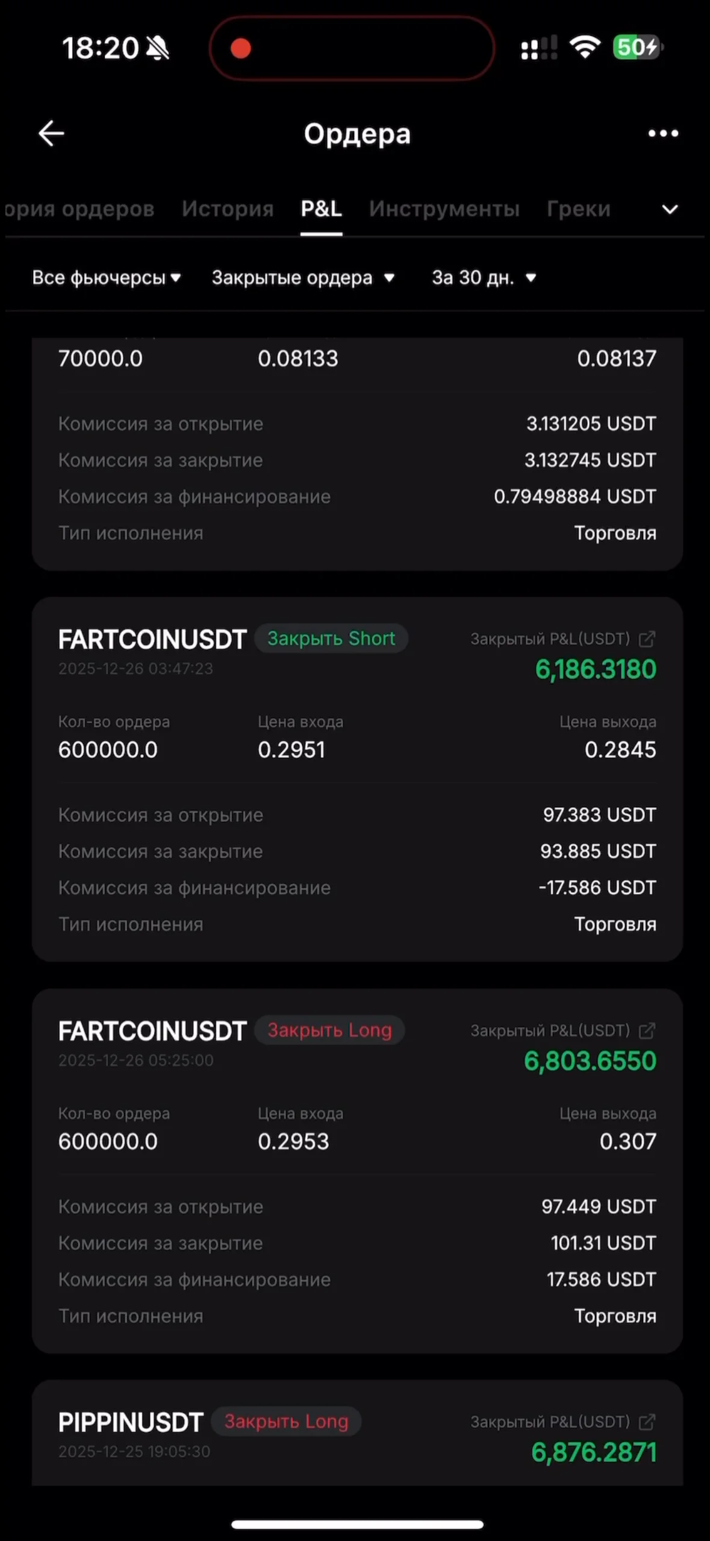The height and width of the screenshot is (1541, 710).
Task: Tap the Wi-Fi status icon
Action: 585,47
